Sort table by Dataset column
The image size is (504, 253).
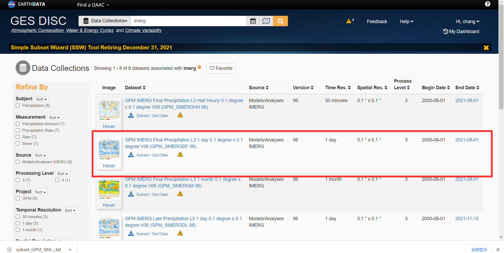click(x=135, y=88)
